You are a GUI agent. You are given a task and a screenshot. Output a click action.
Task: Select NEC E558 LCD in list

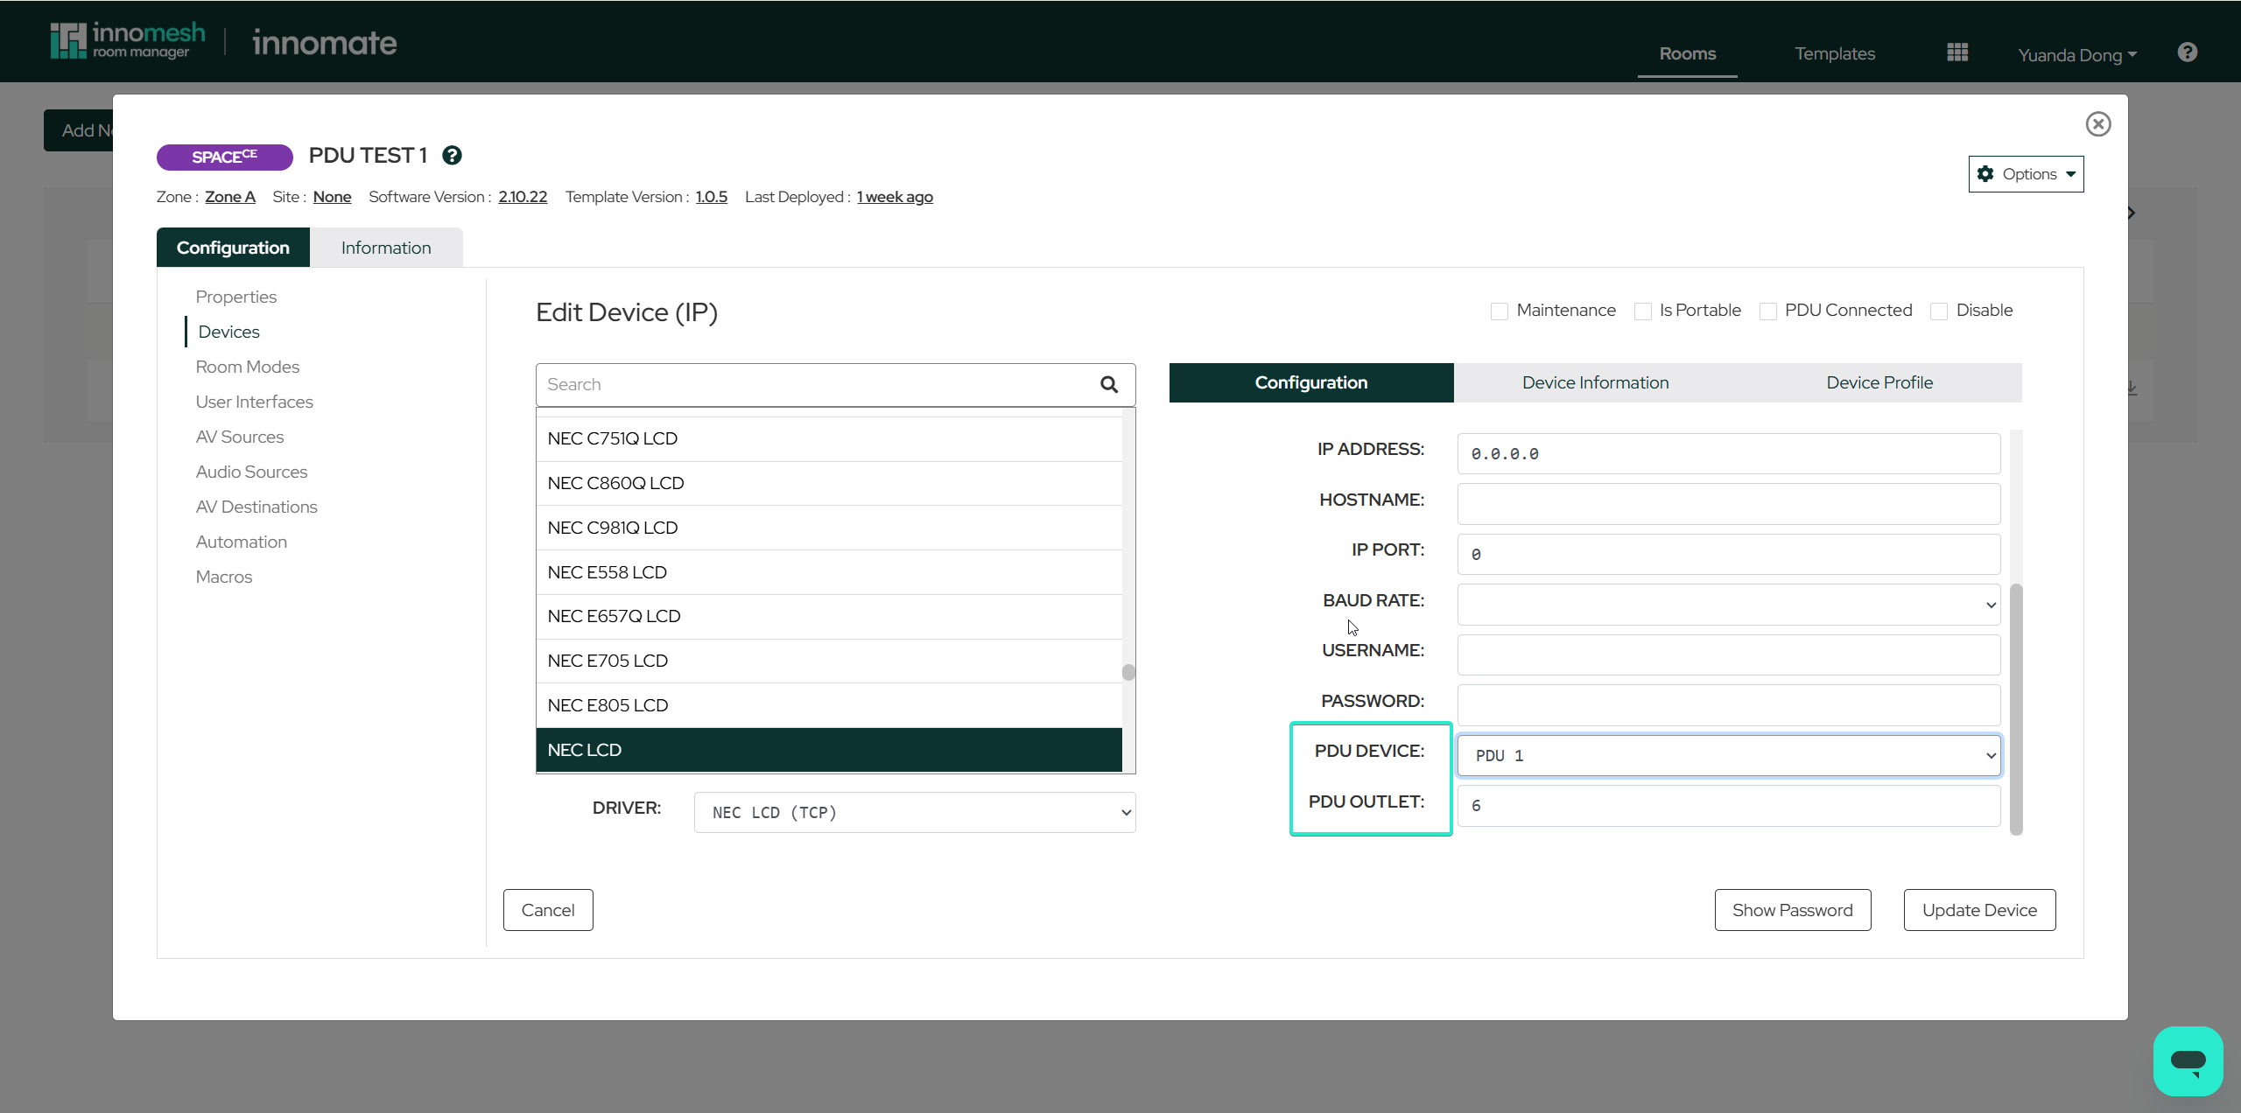(829, 572)
